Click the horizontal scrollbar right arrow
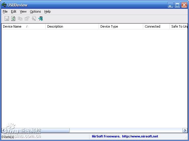 tap(185, 130)
